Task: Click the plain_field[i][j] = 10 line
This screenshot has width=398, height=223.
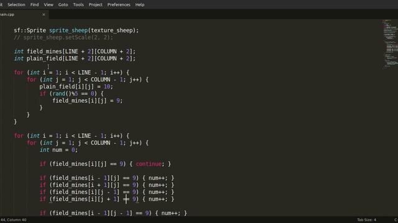Action: point(76,87)
